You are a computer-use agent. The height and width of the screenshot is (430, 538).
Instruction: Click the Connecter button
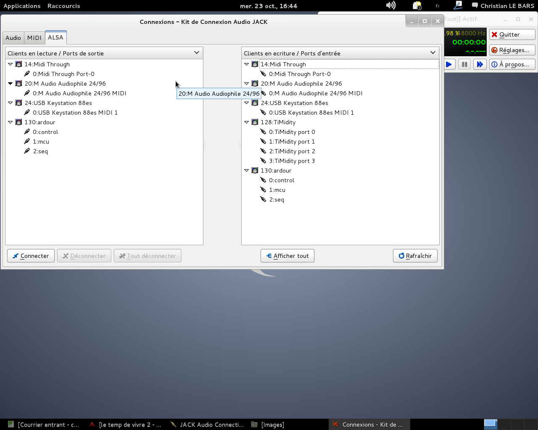tap(31, 256)
